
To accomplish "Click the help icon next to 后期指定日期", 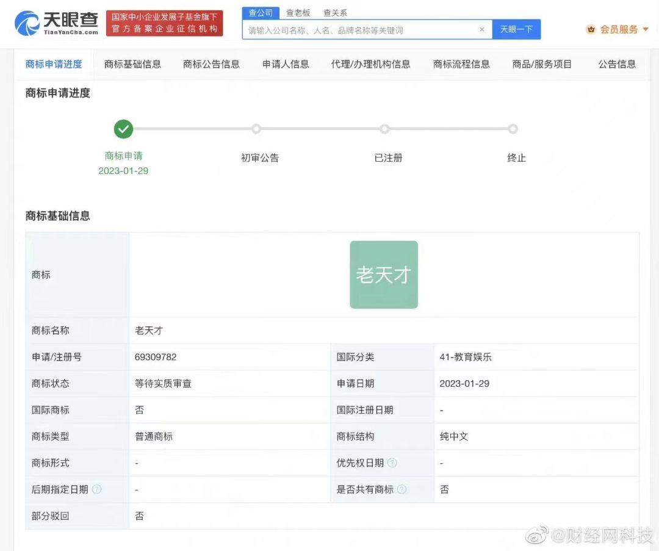I will click(96, 489).
